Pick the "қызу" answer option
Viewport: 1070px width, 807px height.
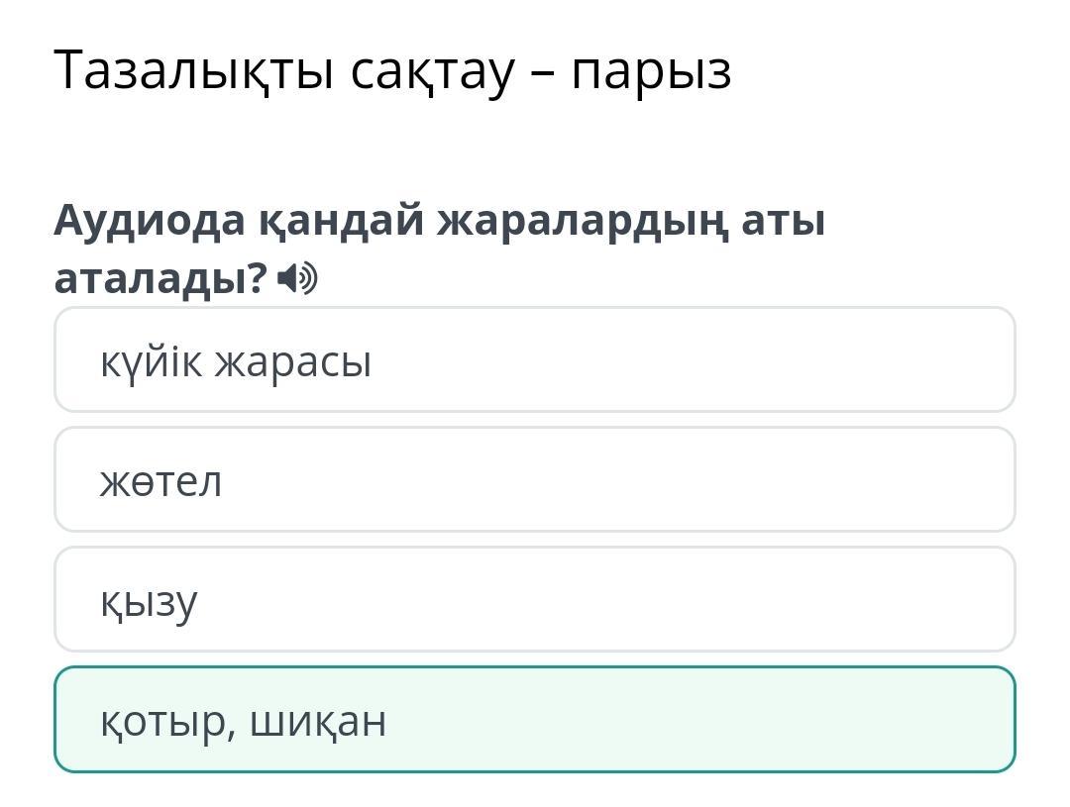tap(535, 600)
